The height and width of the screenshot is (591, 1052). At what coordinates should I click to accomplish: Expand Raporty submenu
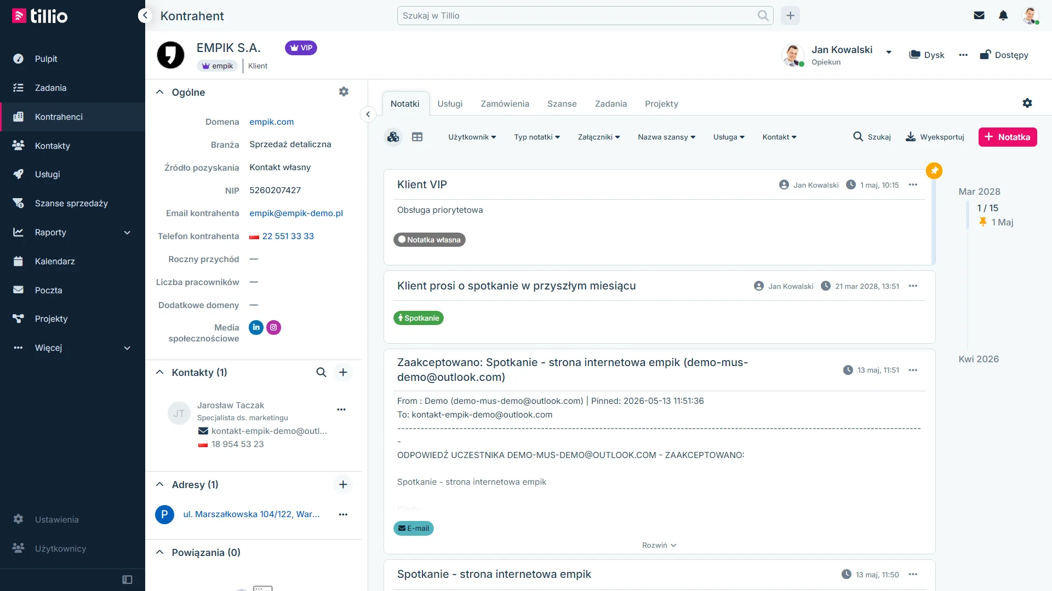click(127, 233)
